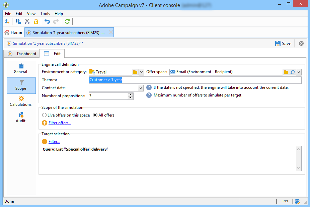The image size is (314, 211).
Task: Click the folder icon beside Offer space
Action: 286,72
